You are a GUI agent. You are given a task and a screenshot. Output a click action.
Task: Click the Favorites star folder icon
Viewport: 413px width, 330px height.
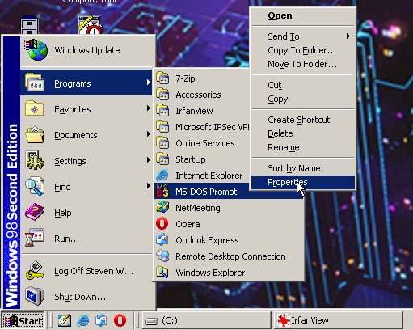pos(35,108)
